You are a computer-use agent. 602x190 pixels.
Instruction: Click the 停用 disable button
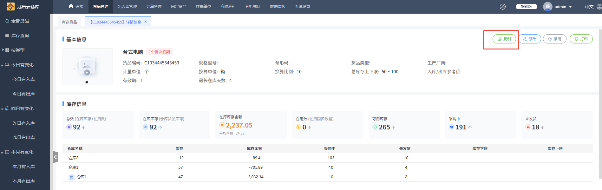(x=554, y=39)
